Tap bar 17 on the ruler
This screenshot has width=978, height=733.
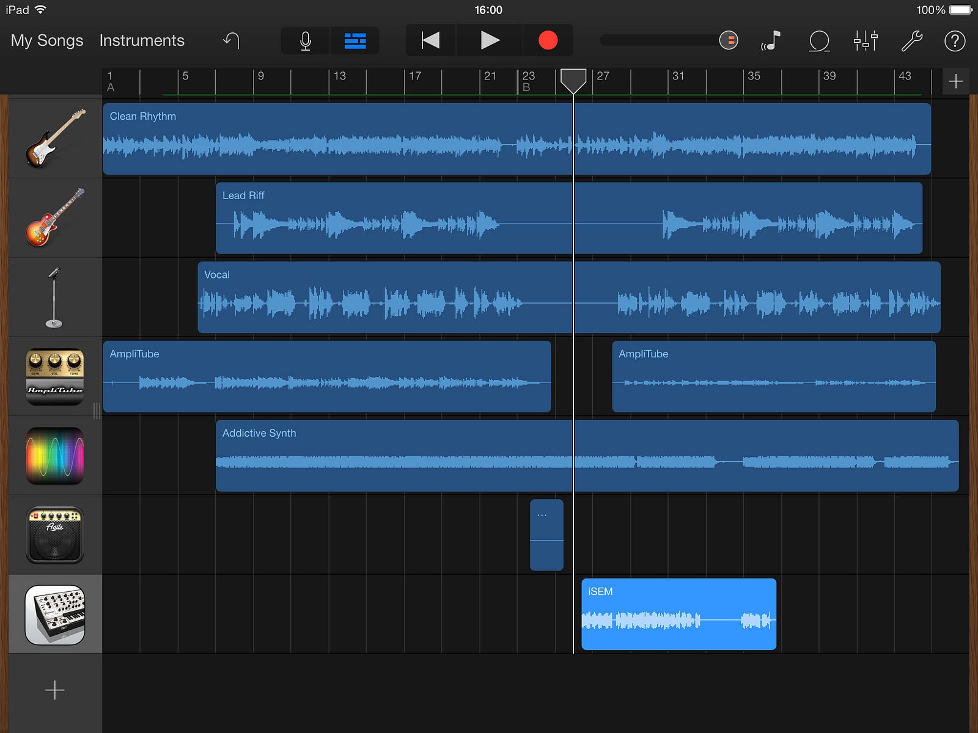click(x=415, y=76)
